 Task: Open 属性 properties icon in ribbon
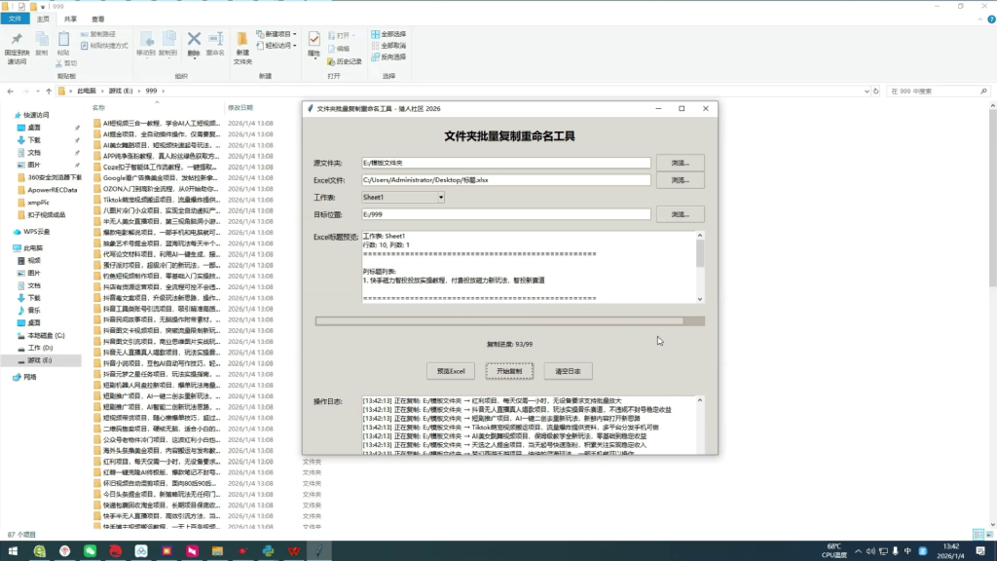314,40
